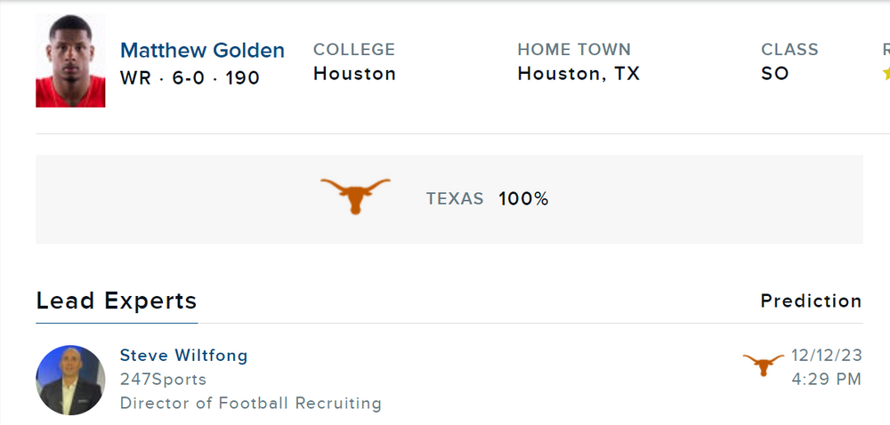890x425 pixels.
Task: Click the Longhorns icon beside the prediction date
Action: tap(764, 365)
